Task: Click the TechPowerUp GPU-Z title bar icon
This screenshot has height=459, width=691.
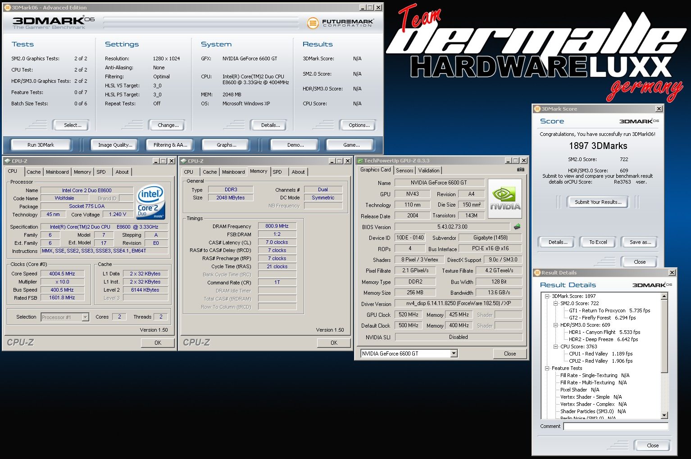Action: [360, 161]
